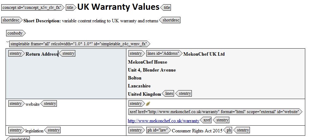Image resolution: width=312 pixels, height=140 pixels.
Task: Click the website cell text
Action: pos(33,104)
